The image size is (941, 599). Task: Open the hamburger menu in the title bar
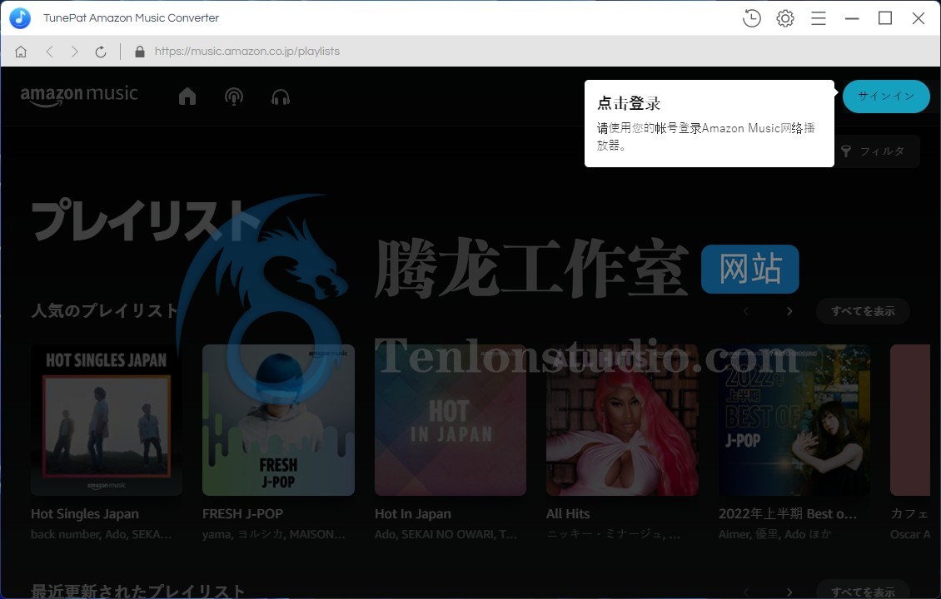819,18
